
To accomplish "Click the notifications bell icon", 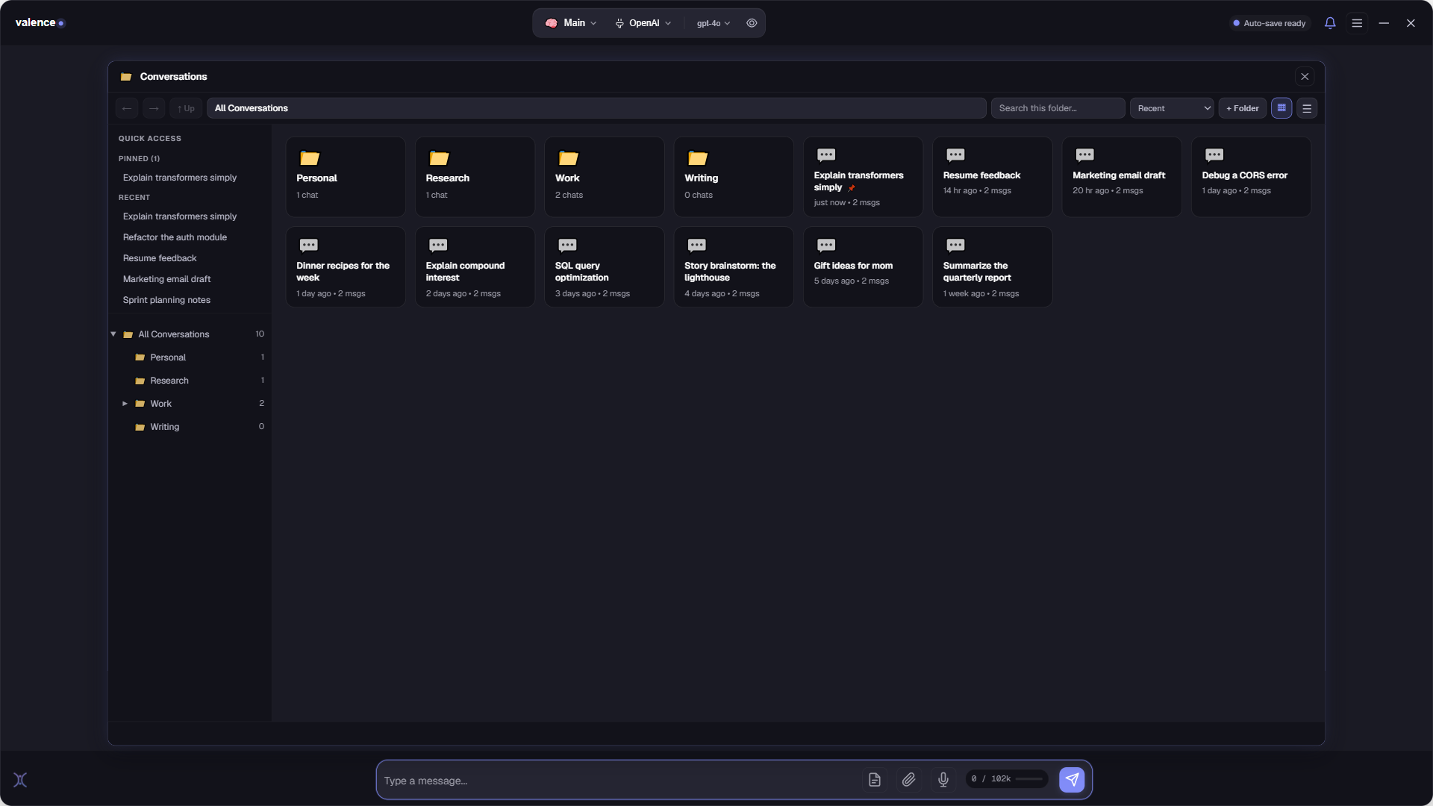I will pos(1330,23).
